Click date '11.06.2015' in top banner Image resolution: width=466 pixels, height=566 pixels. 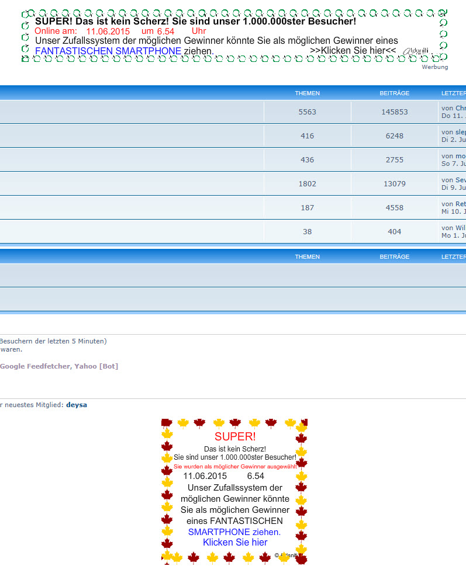click(108, 32)
